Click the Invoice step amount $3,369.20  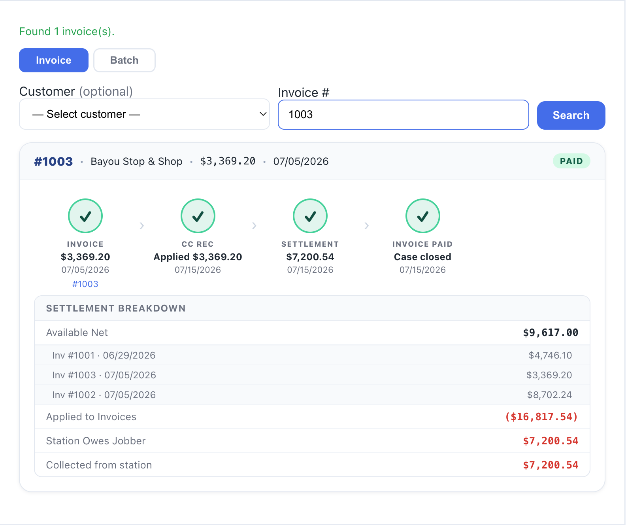click(x=85, y=257)
